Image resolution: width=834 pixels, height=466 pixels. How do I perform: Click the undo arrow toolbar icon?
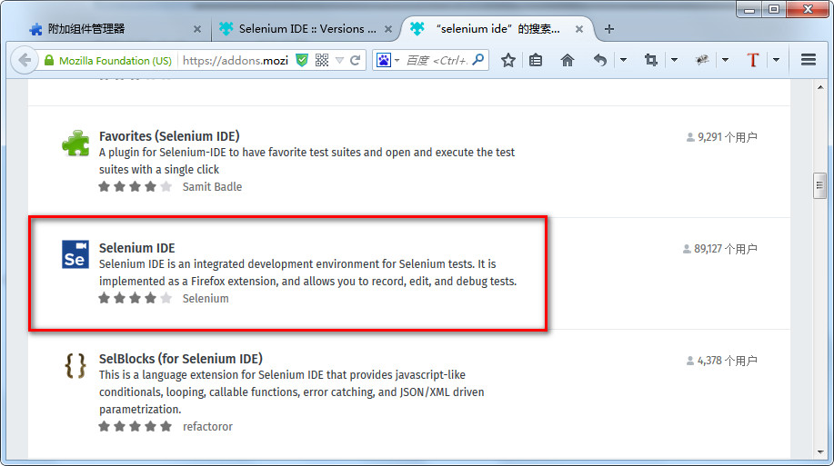(x=600, y=60)
